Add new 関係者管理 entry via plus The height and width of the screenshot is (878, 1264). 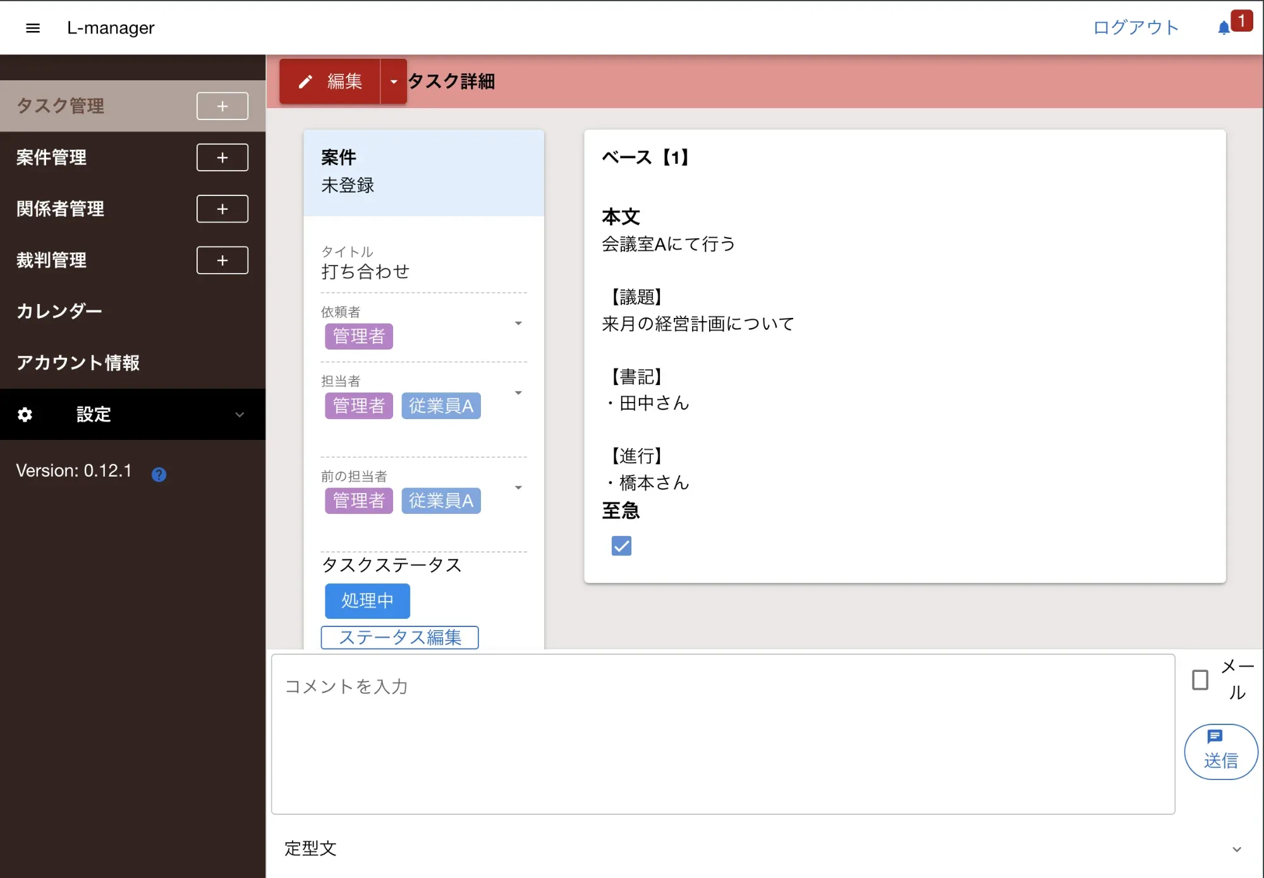(x=222, y=209)
